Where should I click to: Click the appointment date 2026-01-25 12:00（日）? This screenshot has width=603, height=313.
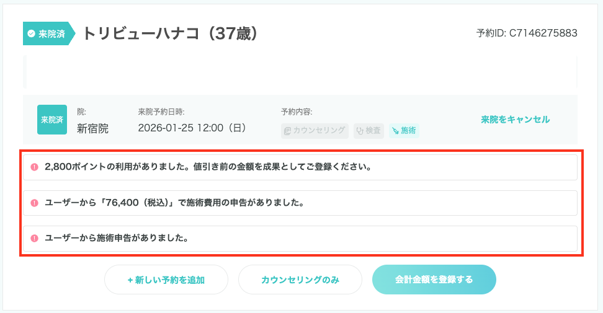[x=192, y=128]
